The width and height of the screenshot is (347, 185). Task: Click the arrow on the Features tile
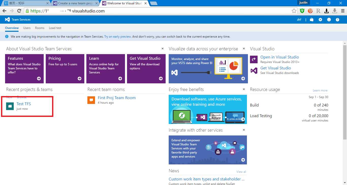pyautogui.click(x=39, y=79)
